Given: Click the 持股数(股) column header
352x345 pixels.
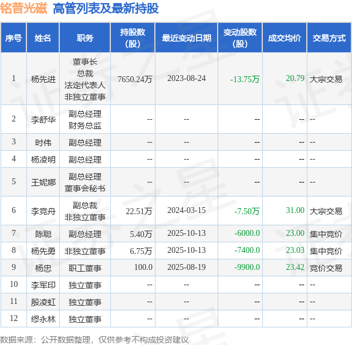Looking at the screenshot, I should click(133, 38).
